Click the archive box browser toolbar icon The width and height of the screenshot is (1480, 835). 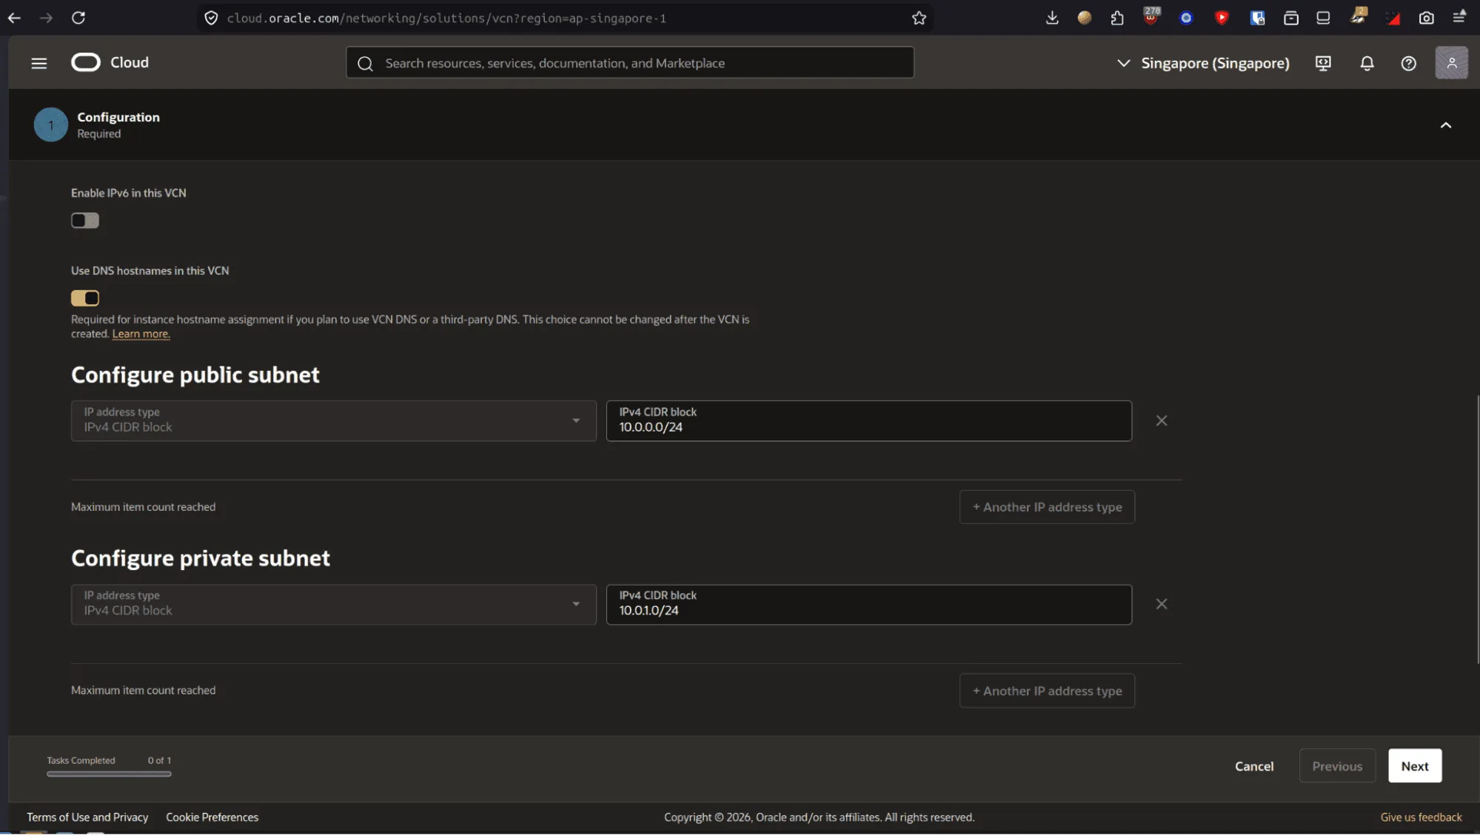[x=1290, y=18]
